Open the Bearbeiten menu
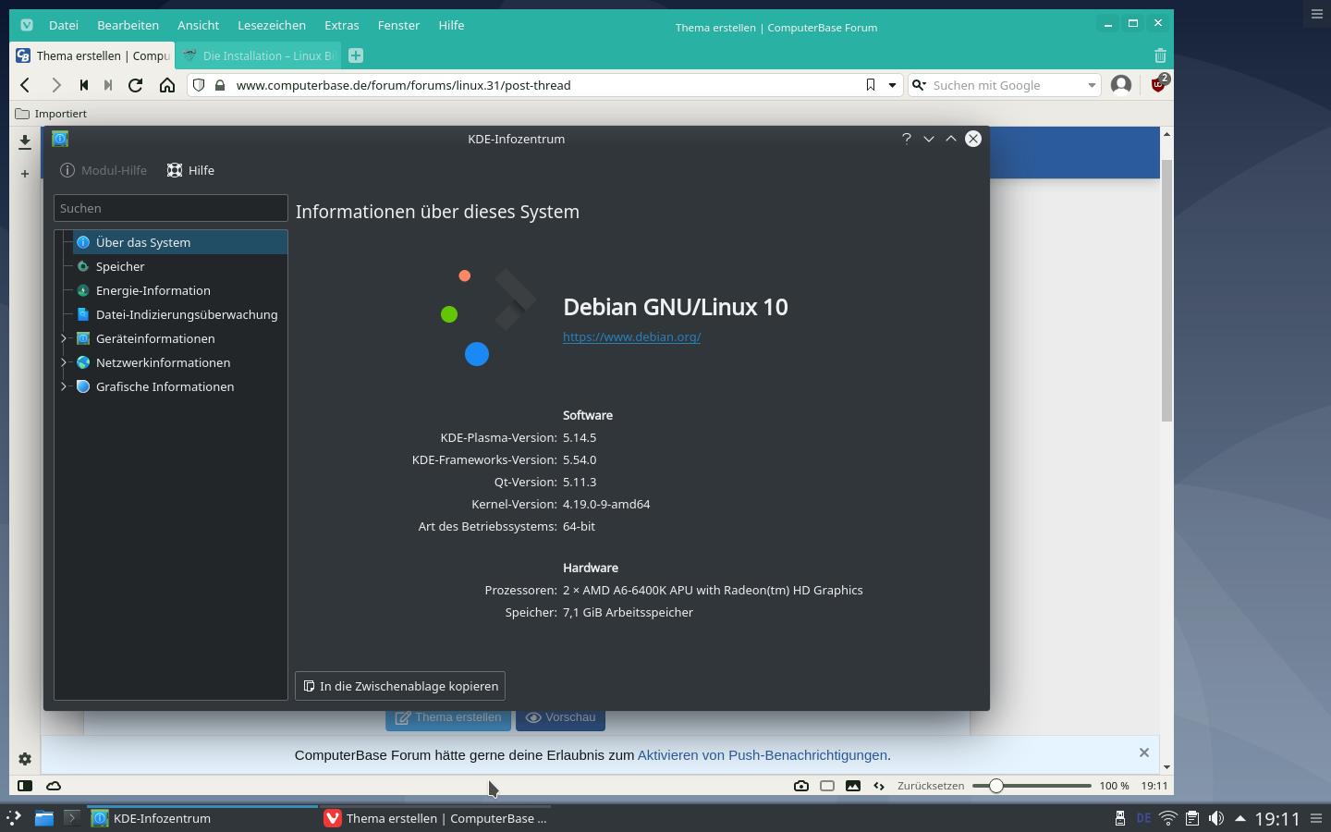The width and height of the screenshot is (1331, 832). 128,25
